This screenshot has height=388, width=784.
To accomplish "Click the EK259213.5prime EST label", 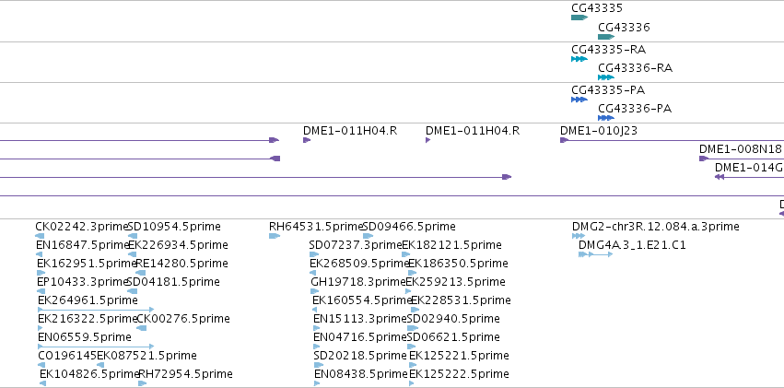I will tap(455, 282).
